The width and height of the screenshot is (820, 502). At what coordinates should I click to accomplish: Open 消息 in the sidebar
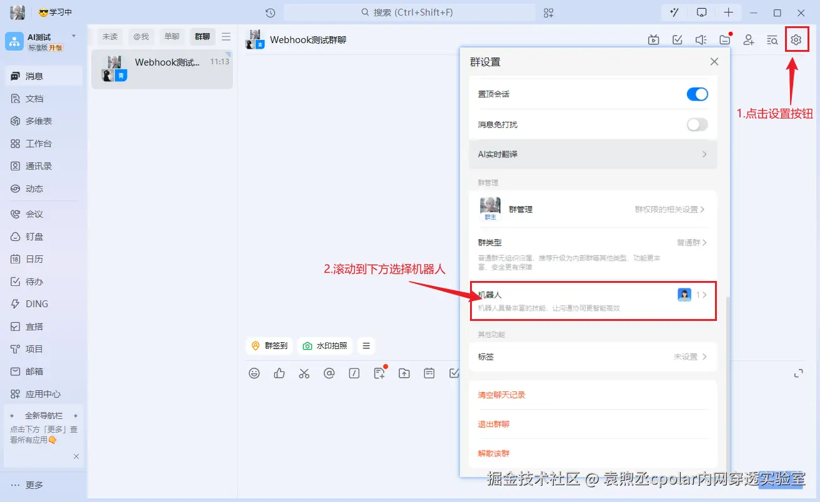(x=43, y=76)
